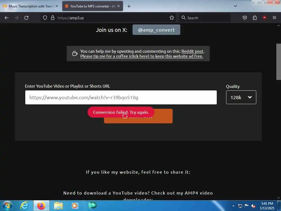Screen dimensions: 281x211
Task: Open the Windows Start menu
Action: click(x=7, y=206)
